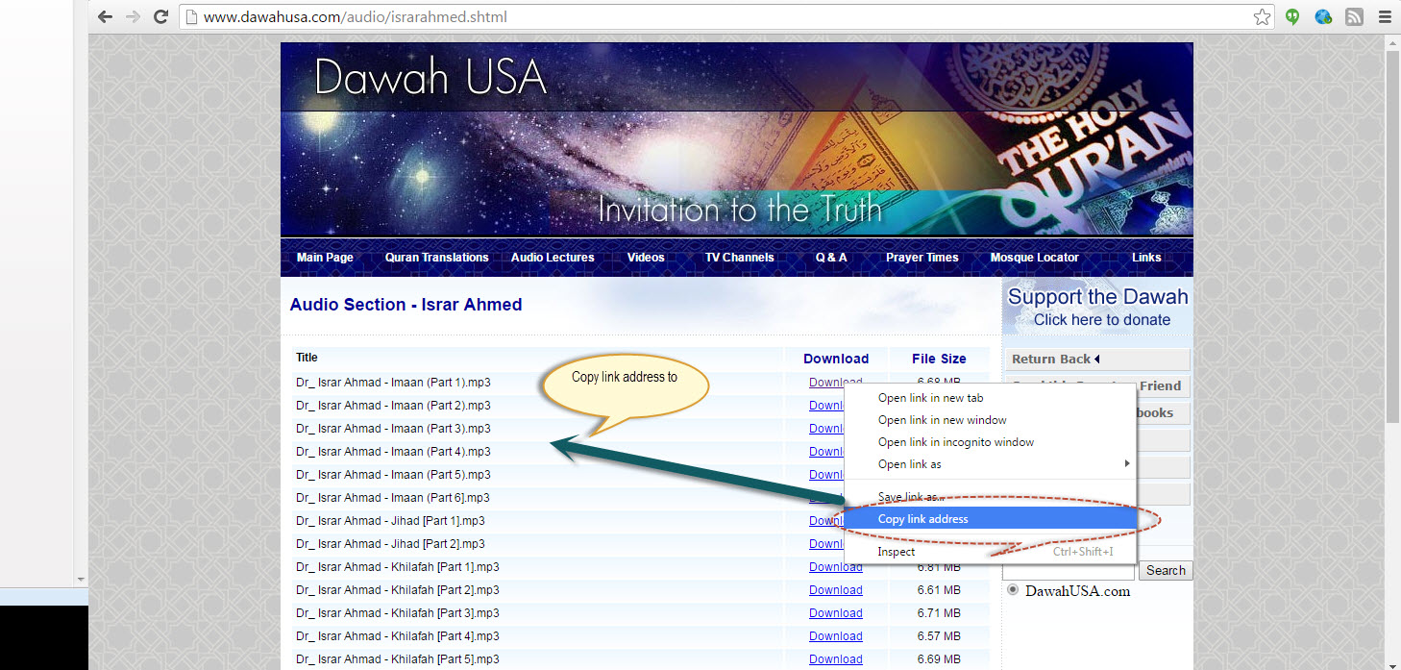Select title 'Dr_ Israr Ahmad - Khilafah [Part 1].mp3'
The width and height of the screenshot is (1401, 670).
click(398, 567)
